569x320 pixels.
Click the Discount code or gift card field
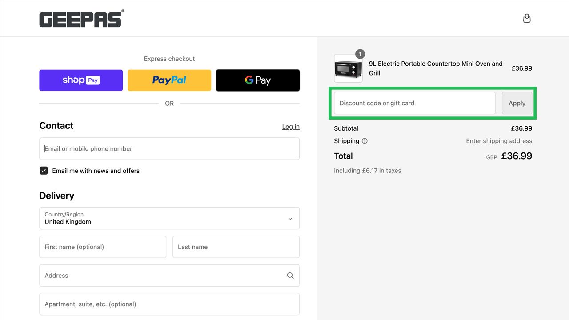click(415, 103)
